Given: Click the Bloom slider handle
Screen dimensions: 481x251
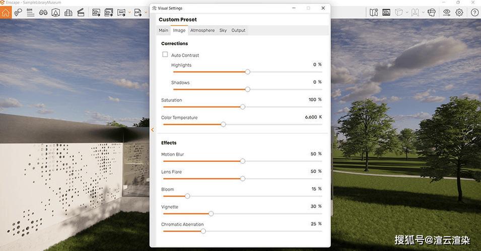Looking at the screenshot, I should click(187, 196).
